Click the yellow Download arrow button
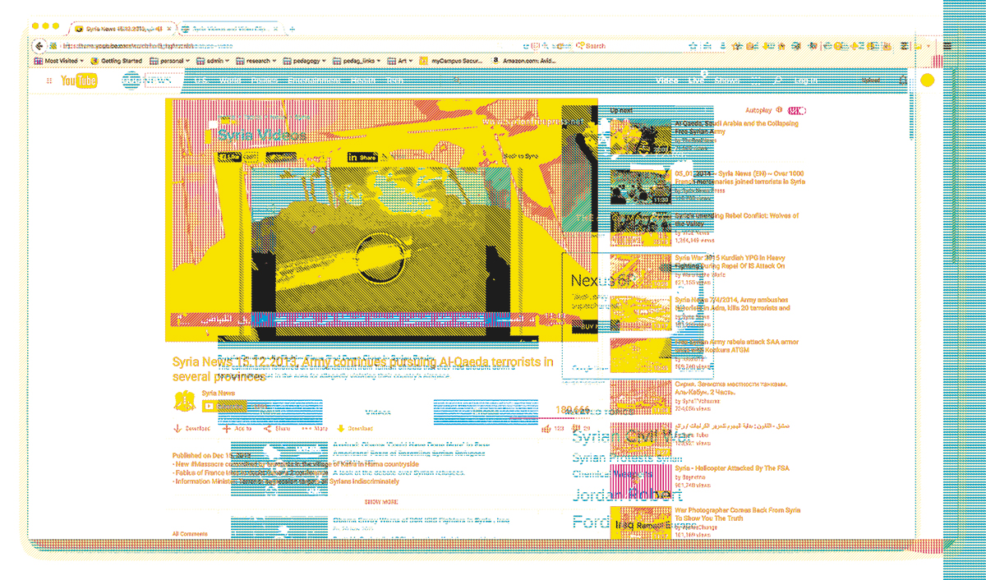Screen dimensions: 986x580 (340, 428)
